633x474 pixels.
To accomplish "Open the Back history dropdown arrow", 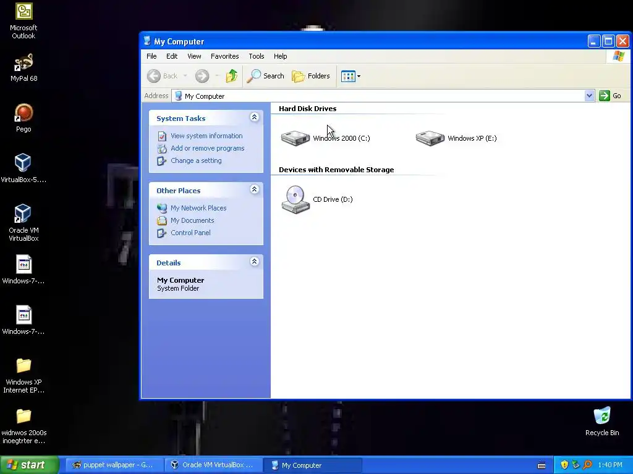I will point(185,76).
